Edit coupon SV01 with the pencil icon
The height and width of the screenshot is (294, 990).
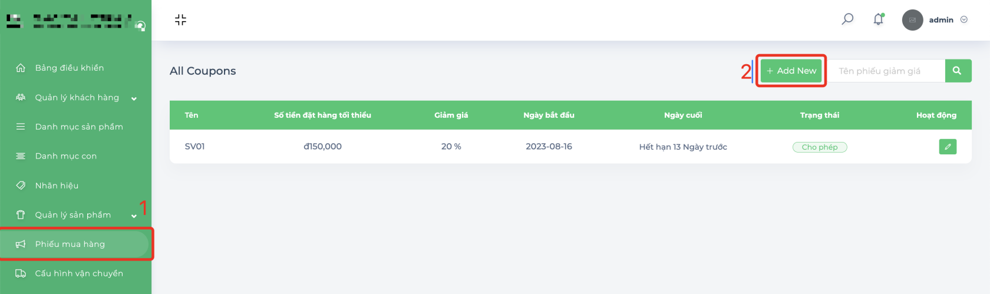948,147
